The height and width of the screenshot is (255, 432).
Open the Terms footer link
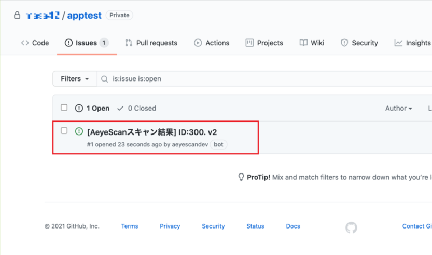coord(130,226)
